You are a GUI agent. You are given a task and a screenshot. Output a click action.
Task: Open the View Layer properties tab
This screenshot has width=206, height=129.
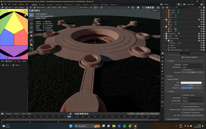(162, 68)
